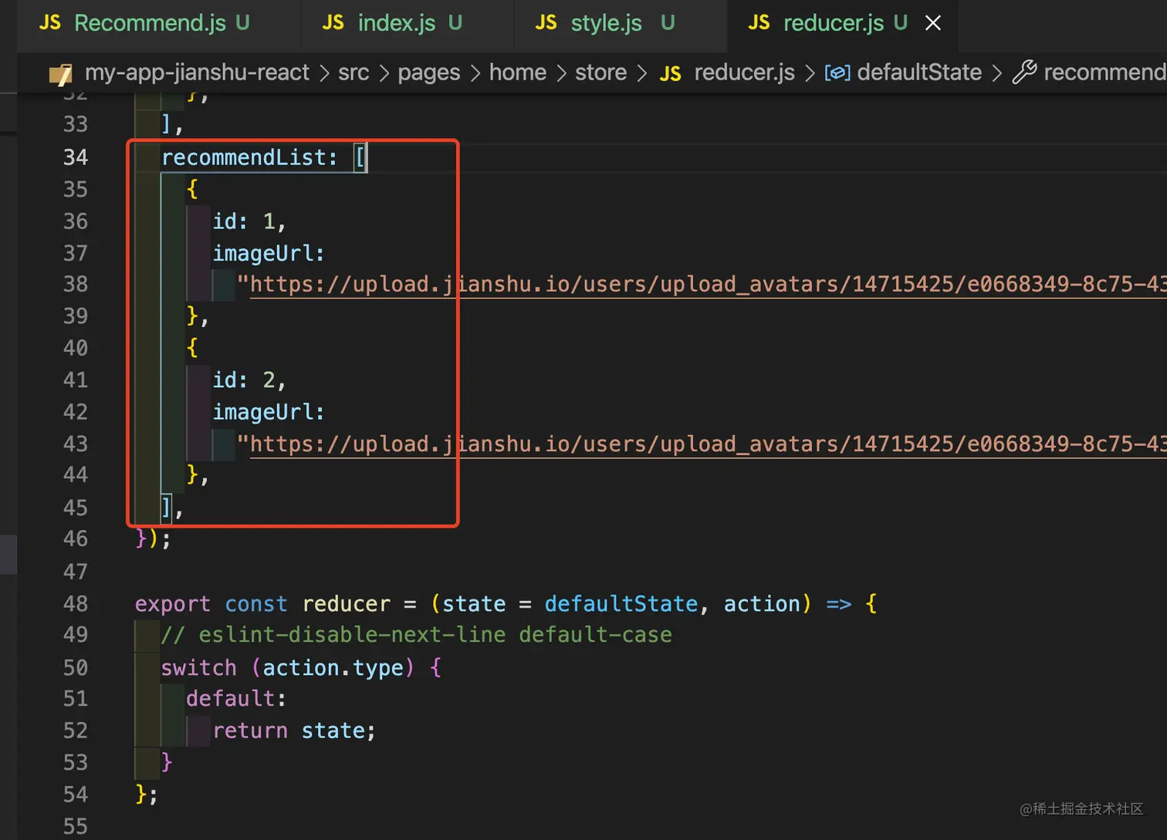Open the reducer.js breadcrumb segment
Viewport: 1167px width, 840px height.
coord(744,73)
